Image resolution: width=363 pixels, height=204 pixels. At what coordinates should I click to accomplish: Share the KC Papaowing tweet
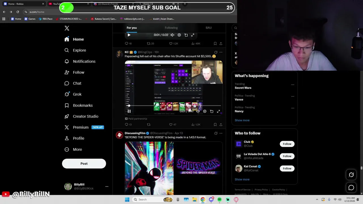click(x=221, y=124)
